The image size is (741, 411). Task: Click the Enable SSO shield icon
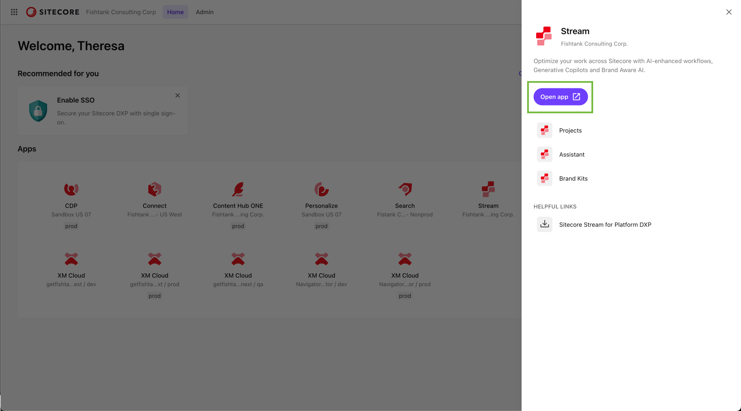pyautogui.click(x=38, y=111)
